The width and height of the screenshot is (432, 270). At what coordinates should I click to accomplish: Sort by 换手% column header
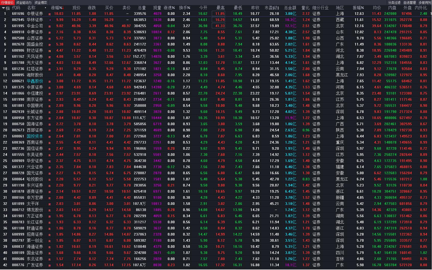185,8
